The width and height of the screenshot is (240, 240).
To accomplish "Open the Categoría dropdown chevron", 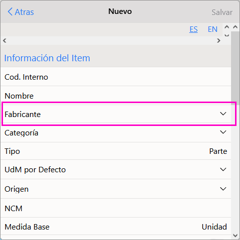I will (x=223, y=132).
